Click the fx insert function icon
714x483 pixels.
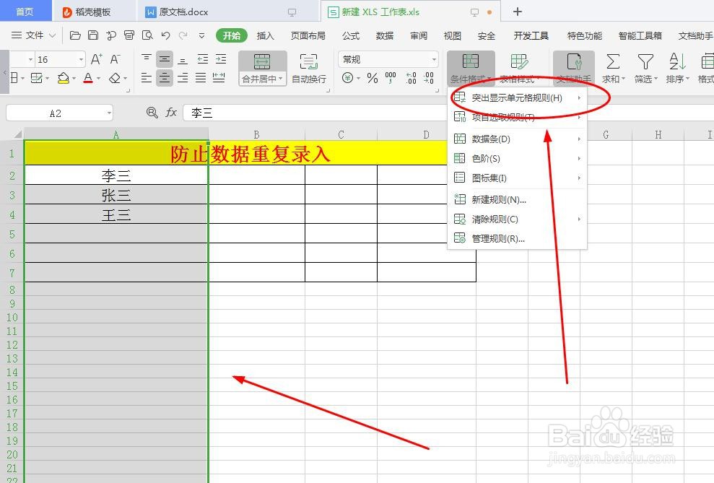click(x=170, y=112)
